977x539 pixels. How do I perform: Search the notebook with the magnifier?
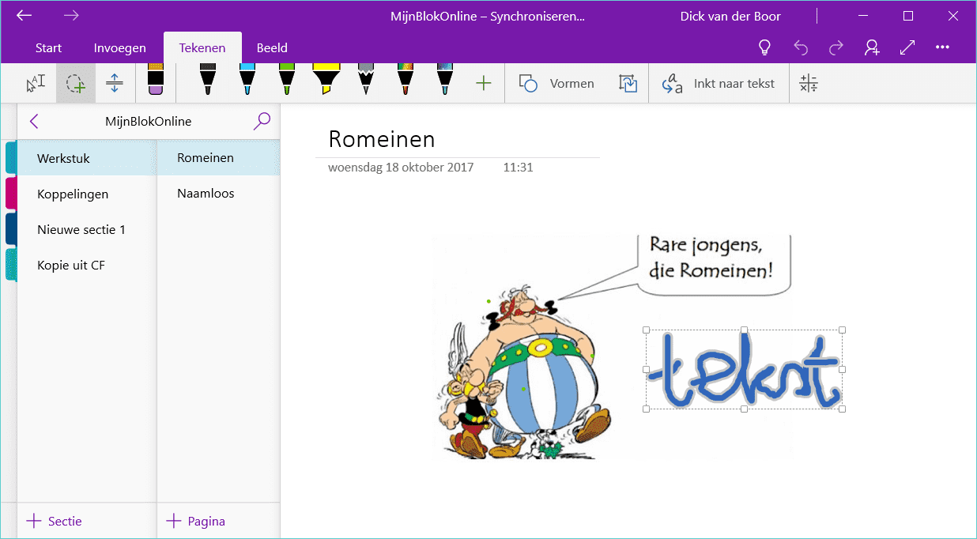click(262, 121)
